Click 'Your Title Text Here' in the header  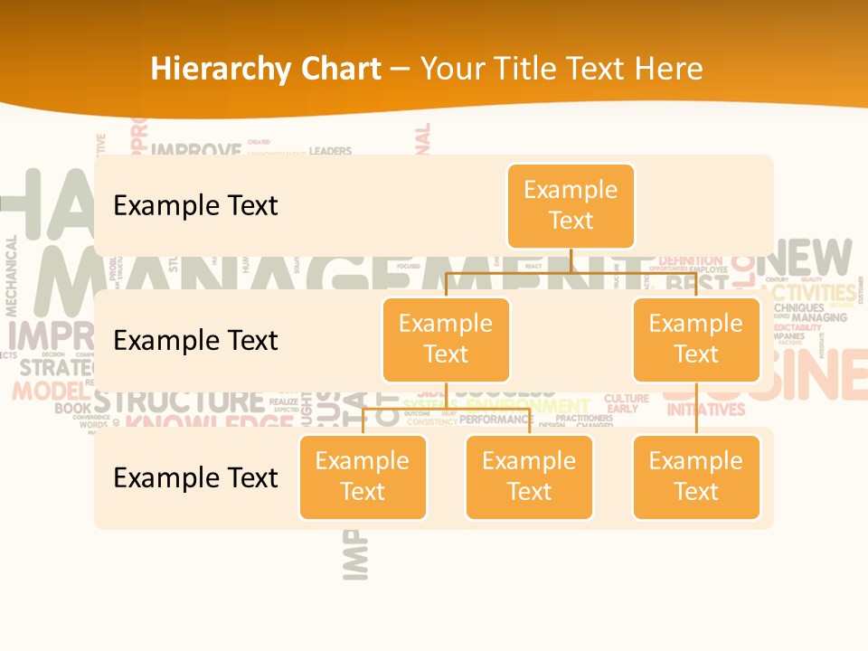[x=561, y=69]
